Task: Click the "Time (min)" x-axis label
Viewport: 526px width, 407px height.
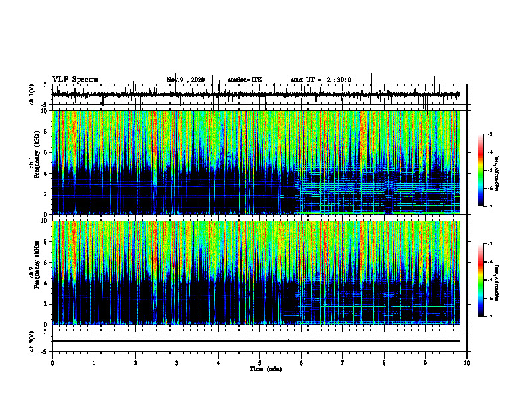Action: click(x=266, y=369)
